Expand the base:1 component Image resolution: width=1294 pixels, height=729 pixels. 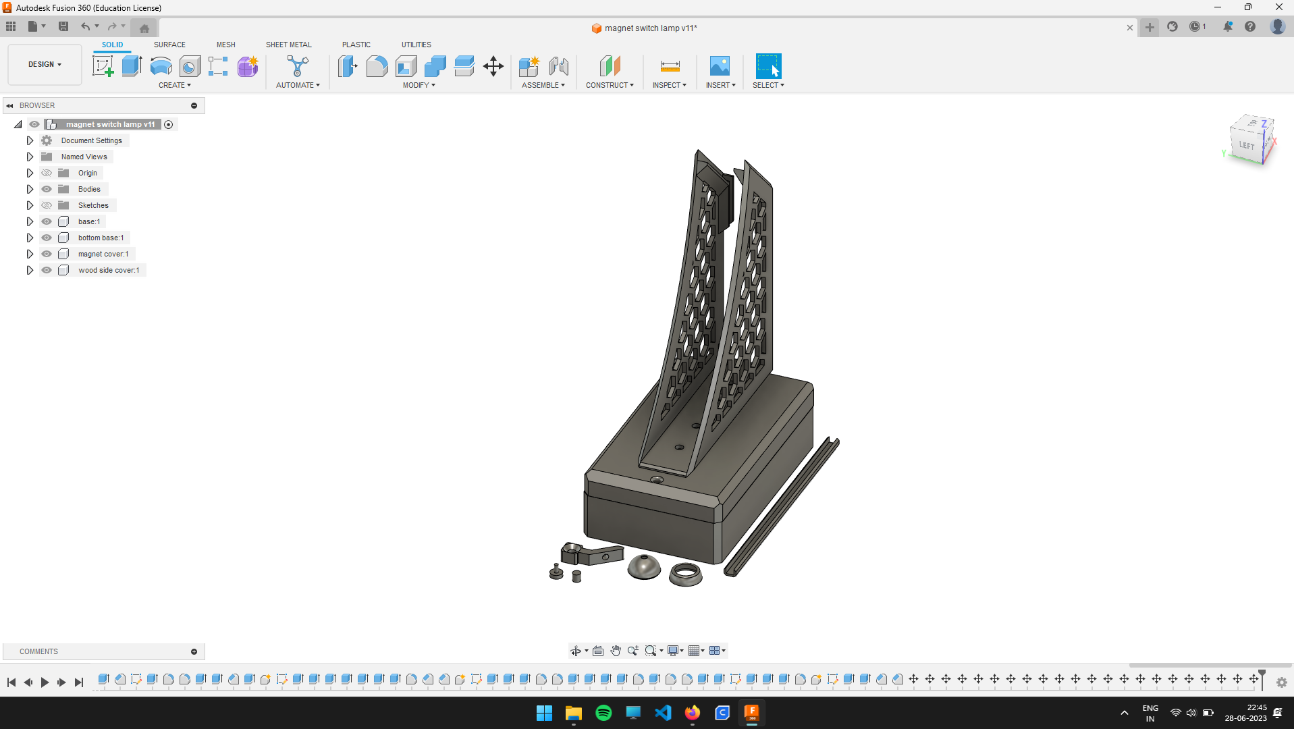pos(30,221)
